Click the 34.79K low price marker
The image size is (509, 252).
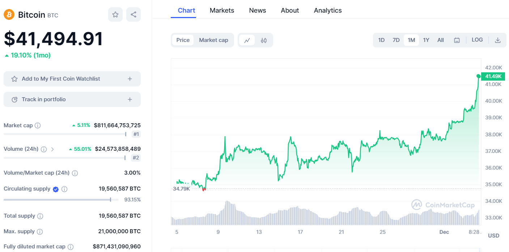(181, 189)
